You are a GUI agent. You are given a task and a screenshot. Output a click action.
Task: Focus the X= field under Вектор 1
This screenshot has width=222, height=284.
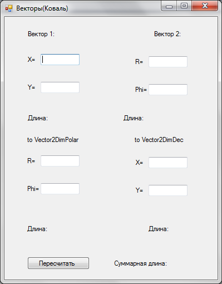click(60, 60)
